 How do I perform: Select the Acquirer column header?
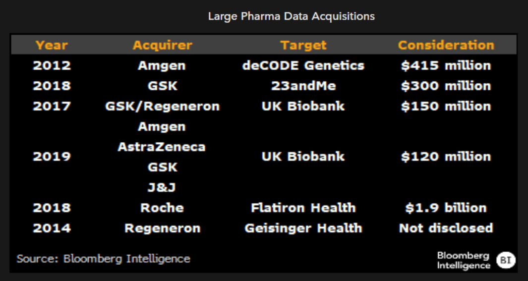[162, 46]
